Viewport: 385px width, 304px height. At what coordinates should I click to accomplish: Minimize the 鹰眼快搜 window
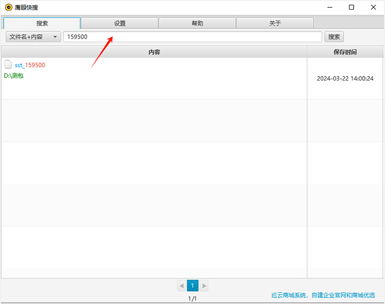pyautogui.click(x=330, y=8)
